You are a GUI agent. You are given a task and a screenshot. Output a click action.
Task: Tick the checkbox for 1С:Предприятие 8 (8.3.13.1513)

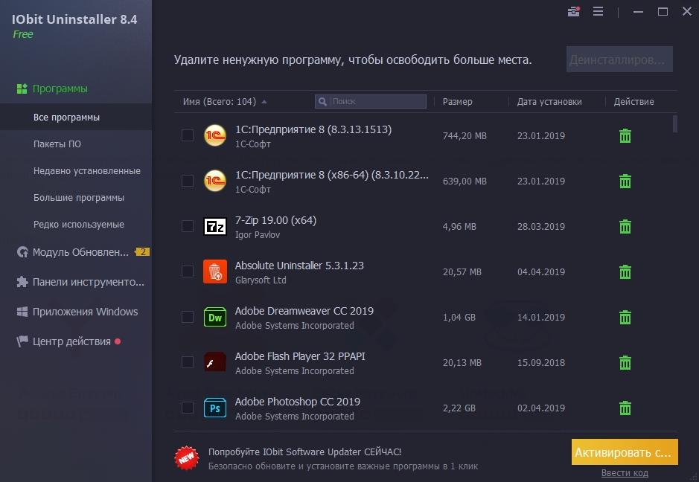point(188,135)
